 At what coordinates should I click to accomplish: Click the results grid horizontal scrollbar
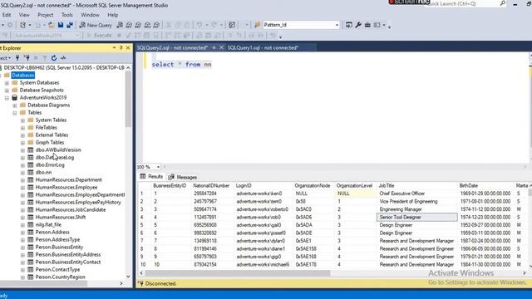click(x=238, y=273)
